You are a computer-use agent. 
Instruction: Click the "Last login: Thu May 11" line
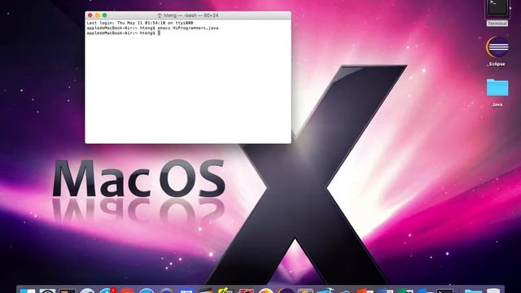(x=140, y=23)
